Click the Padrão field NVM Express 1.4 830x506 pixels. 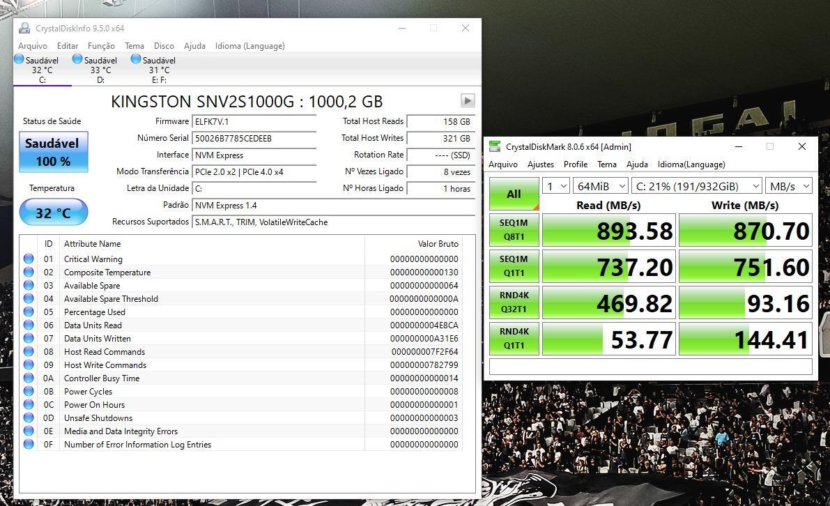pos(334,206)
